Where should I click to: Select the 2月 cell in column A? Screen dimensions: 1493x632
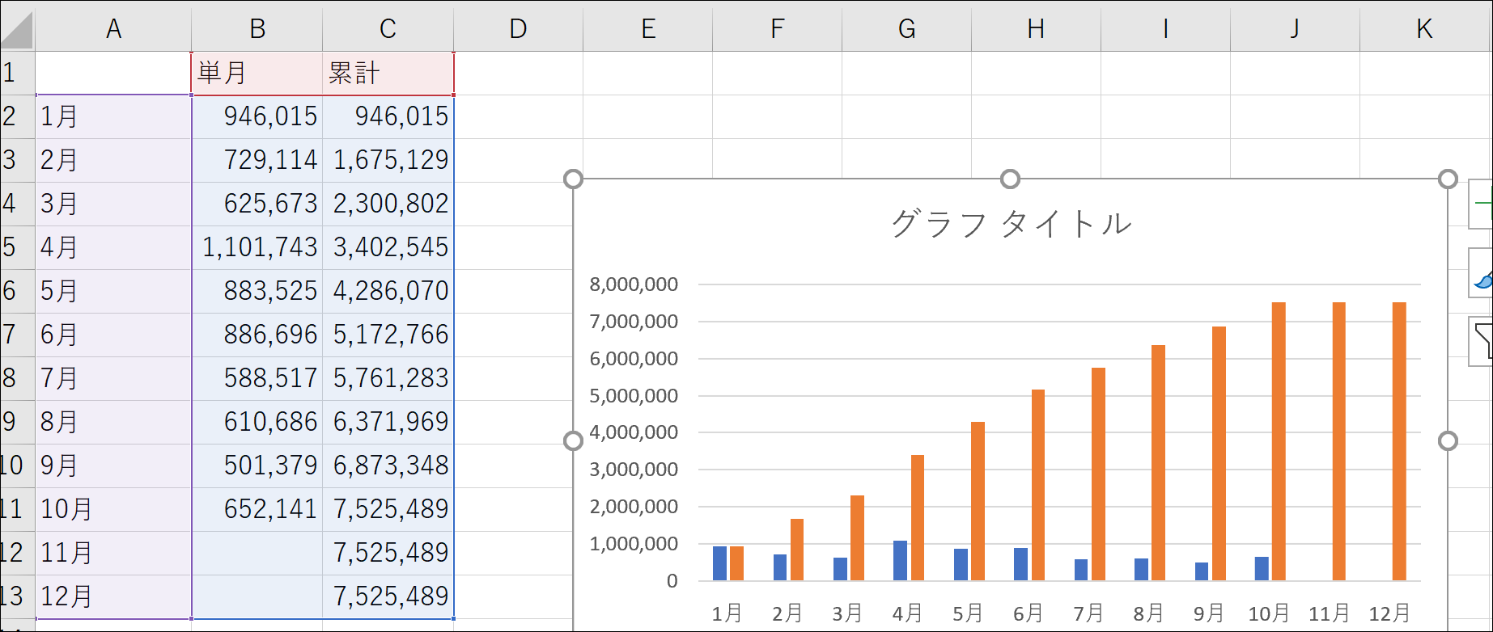click(x=113, y=160)
